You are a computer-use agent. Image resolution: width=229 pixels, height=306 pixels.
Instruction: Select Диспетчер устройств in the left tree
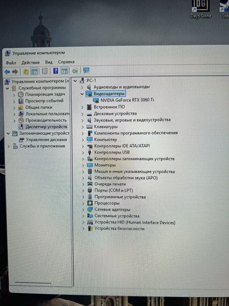[x=46, y=127]
